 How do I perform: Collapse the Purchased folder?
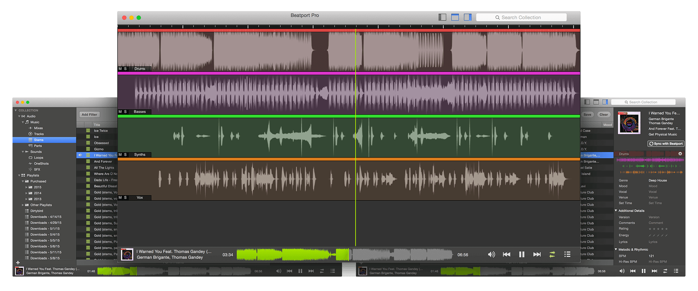(x=23, y=181)
